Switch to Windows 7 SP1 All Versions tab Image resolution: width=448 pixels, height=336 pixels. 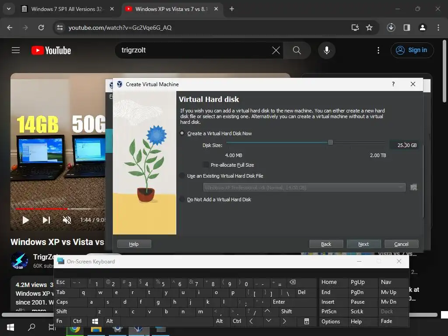67,9
